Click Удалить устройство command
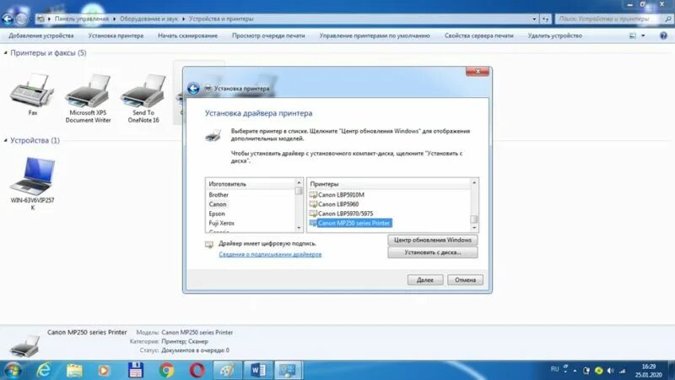This screenshot has height=380, width=675. (555, 35)
